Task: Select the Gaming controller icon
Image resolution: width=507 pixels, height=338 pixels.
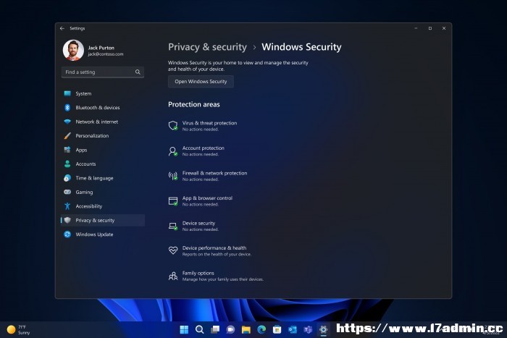Action: [x=67, y=192]
